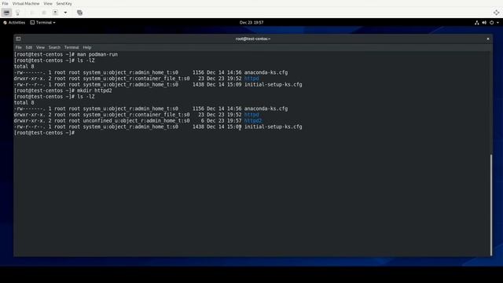This screenshot has width=503, height=283.
Task: Click the volume icon in top bar
Action: [484, 23]
